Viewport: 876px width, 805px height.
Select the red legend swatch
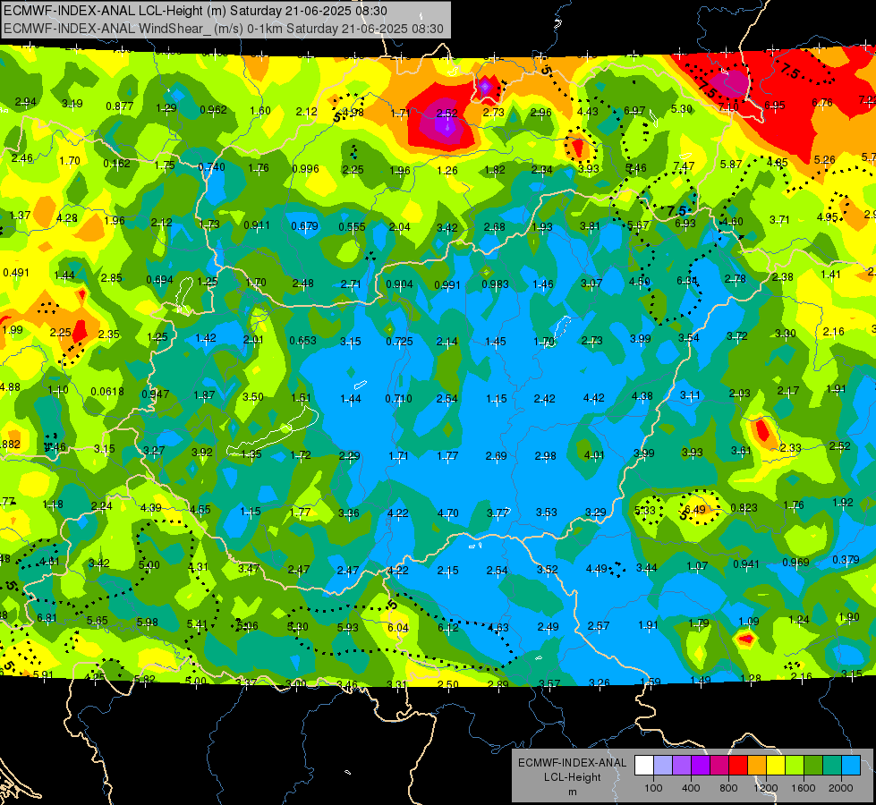(738, 766)
